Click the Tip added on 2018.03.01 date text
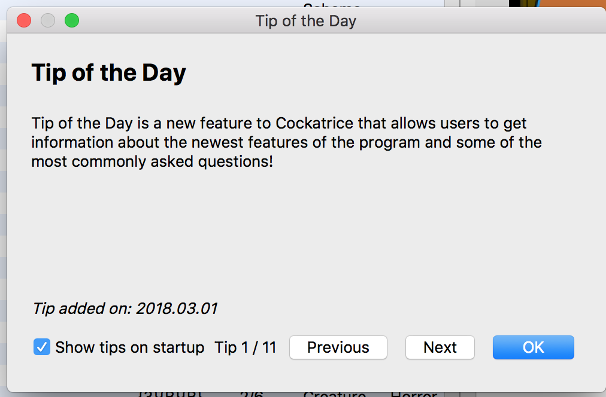The image size is (606, 397). (125, 309)
